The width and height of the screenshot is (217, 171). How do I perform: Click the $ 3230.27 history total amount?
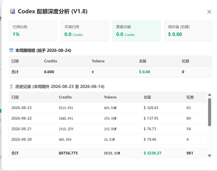[x=152, y=153]
